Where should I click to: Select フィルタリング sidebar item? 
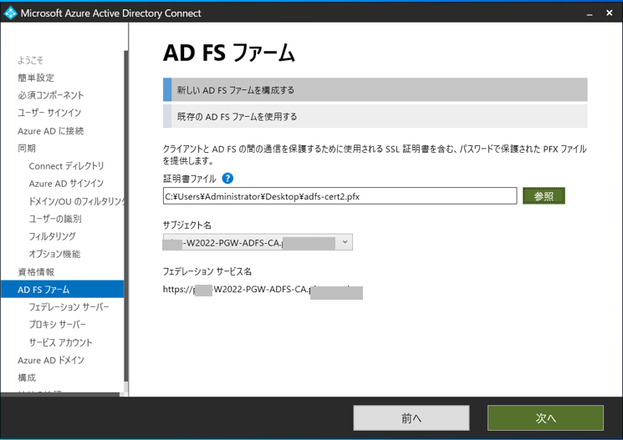52,236
